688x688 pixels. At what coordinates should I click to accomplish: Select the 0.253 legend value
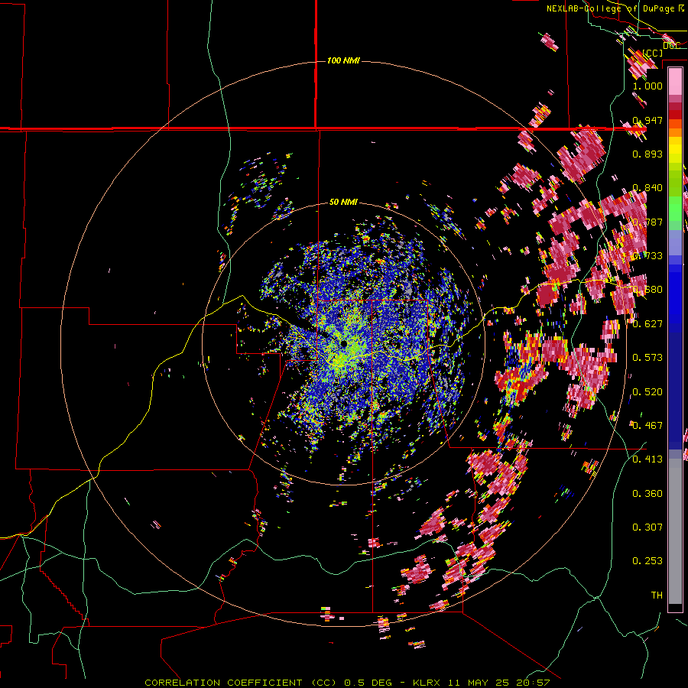click(647, 561)
